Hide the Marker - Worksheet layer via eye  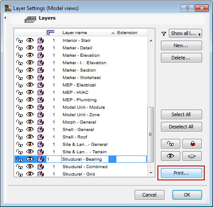pyautogui.click(x=30, y=77)
